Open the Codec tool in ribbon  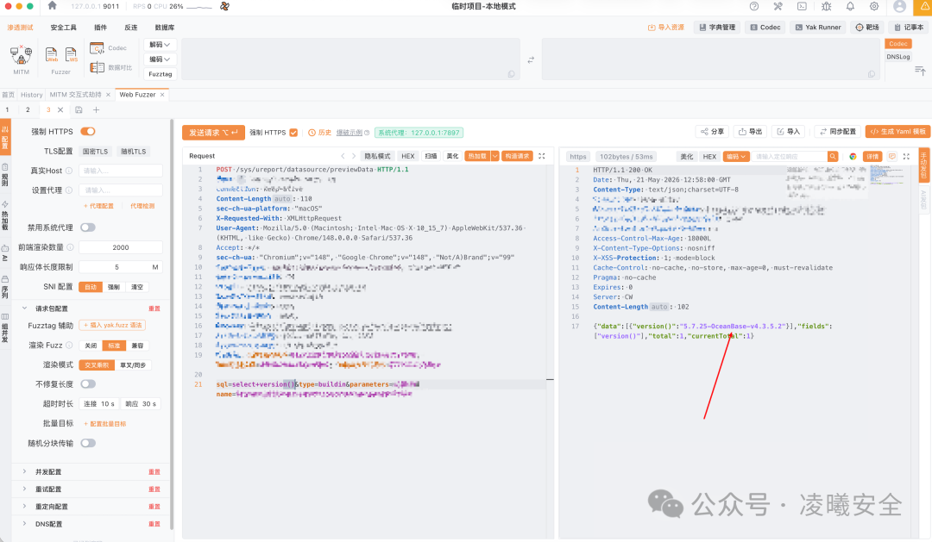108,48
